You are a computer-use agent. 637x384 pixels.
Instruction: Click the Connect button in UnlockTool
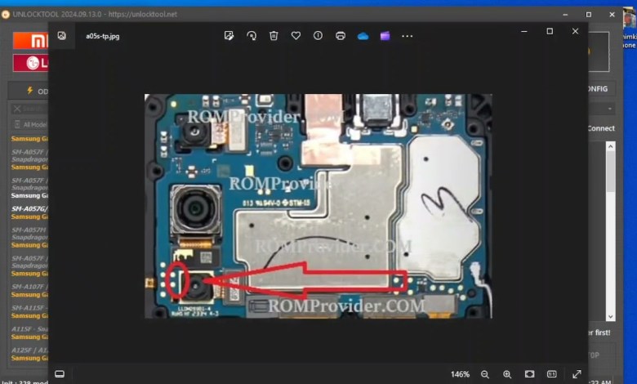(x=601, y=128)
